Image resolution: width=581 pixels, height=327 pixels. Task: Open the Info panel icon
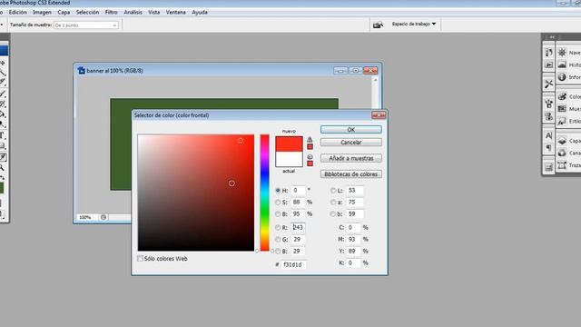click(x=562, y=77)
